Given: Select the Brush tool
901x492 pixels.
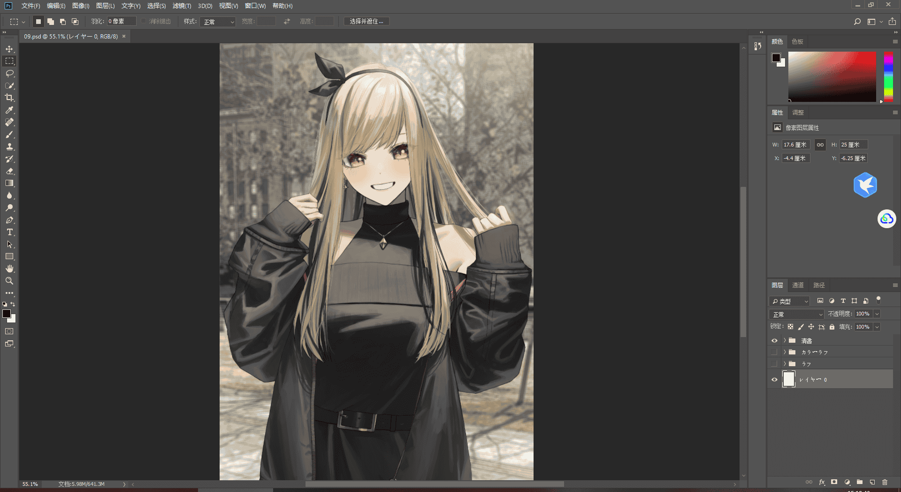Looking at the screenshot, I should pos(9,134).
